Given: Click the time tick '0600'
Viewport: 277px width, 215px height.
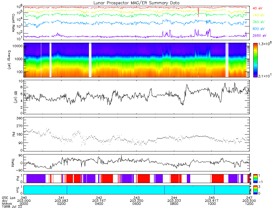Looking at the screenshot, I should click(x=137, y=204).
